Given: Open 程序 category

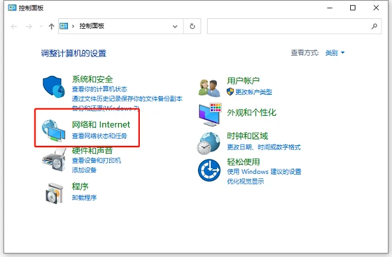Looking at the screenshot, I should coord(80,186).
